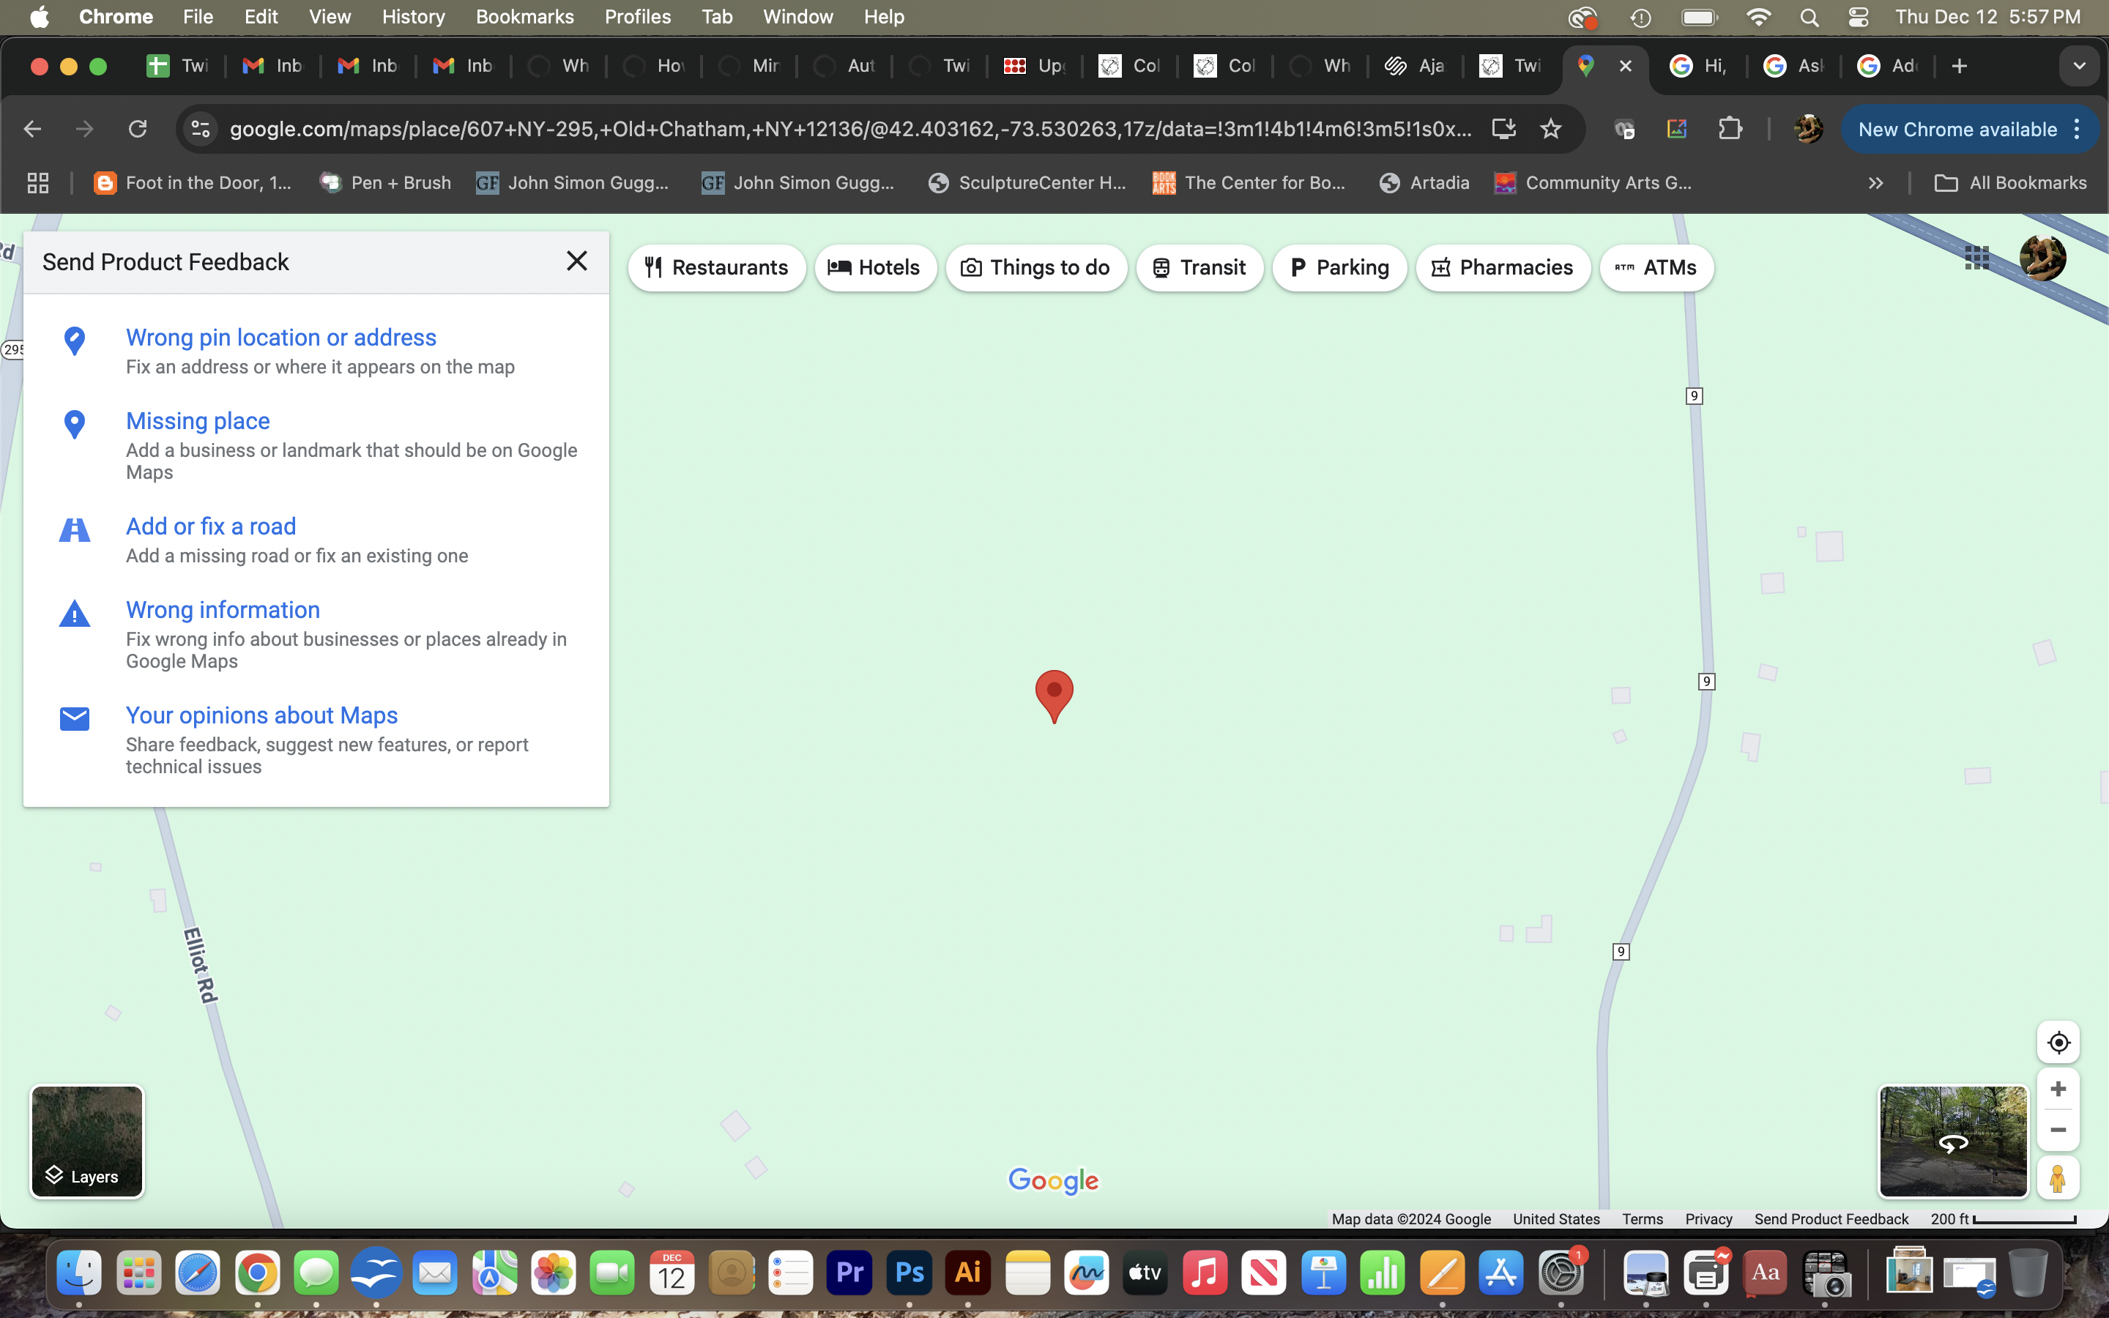The image size is (2109, 1318).
Task: Open Chrome extensions puzzle icon
Action: (1730, 129)
